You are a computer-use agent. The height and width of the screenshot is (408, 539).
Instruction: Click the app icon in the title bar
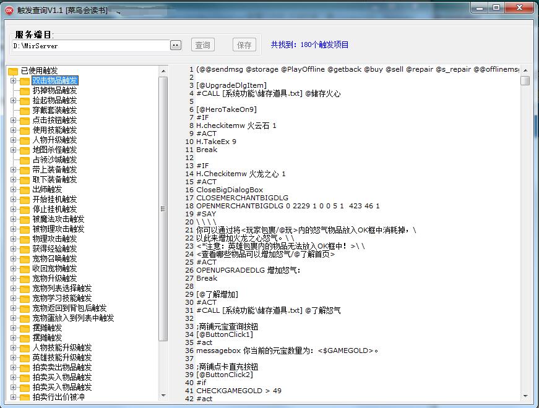[9, 8]
